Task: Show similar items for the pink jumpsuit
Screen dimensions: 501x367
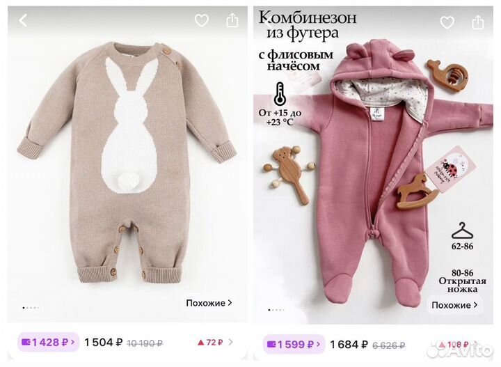Action: pos(454,305)
